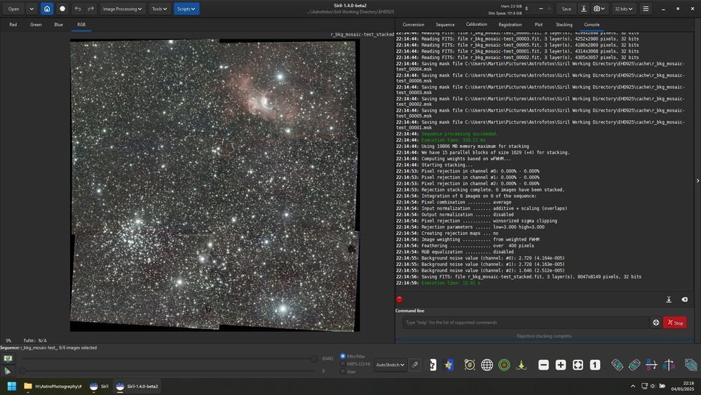This screenshot has height=395, width=701.
Task: Click the lower histogram cut slider handle
Action: [x=23, y=371]
